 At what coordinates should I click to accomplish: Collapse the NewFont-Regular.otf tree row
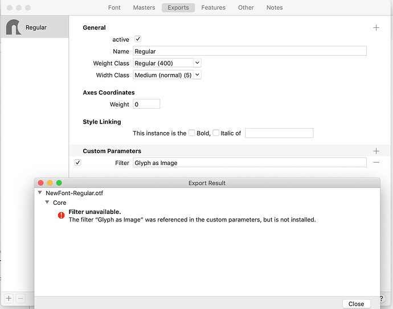[x=40, y=192]
